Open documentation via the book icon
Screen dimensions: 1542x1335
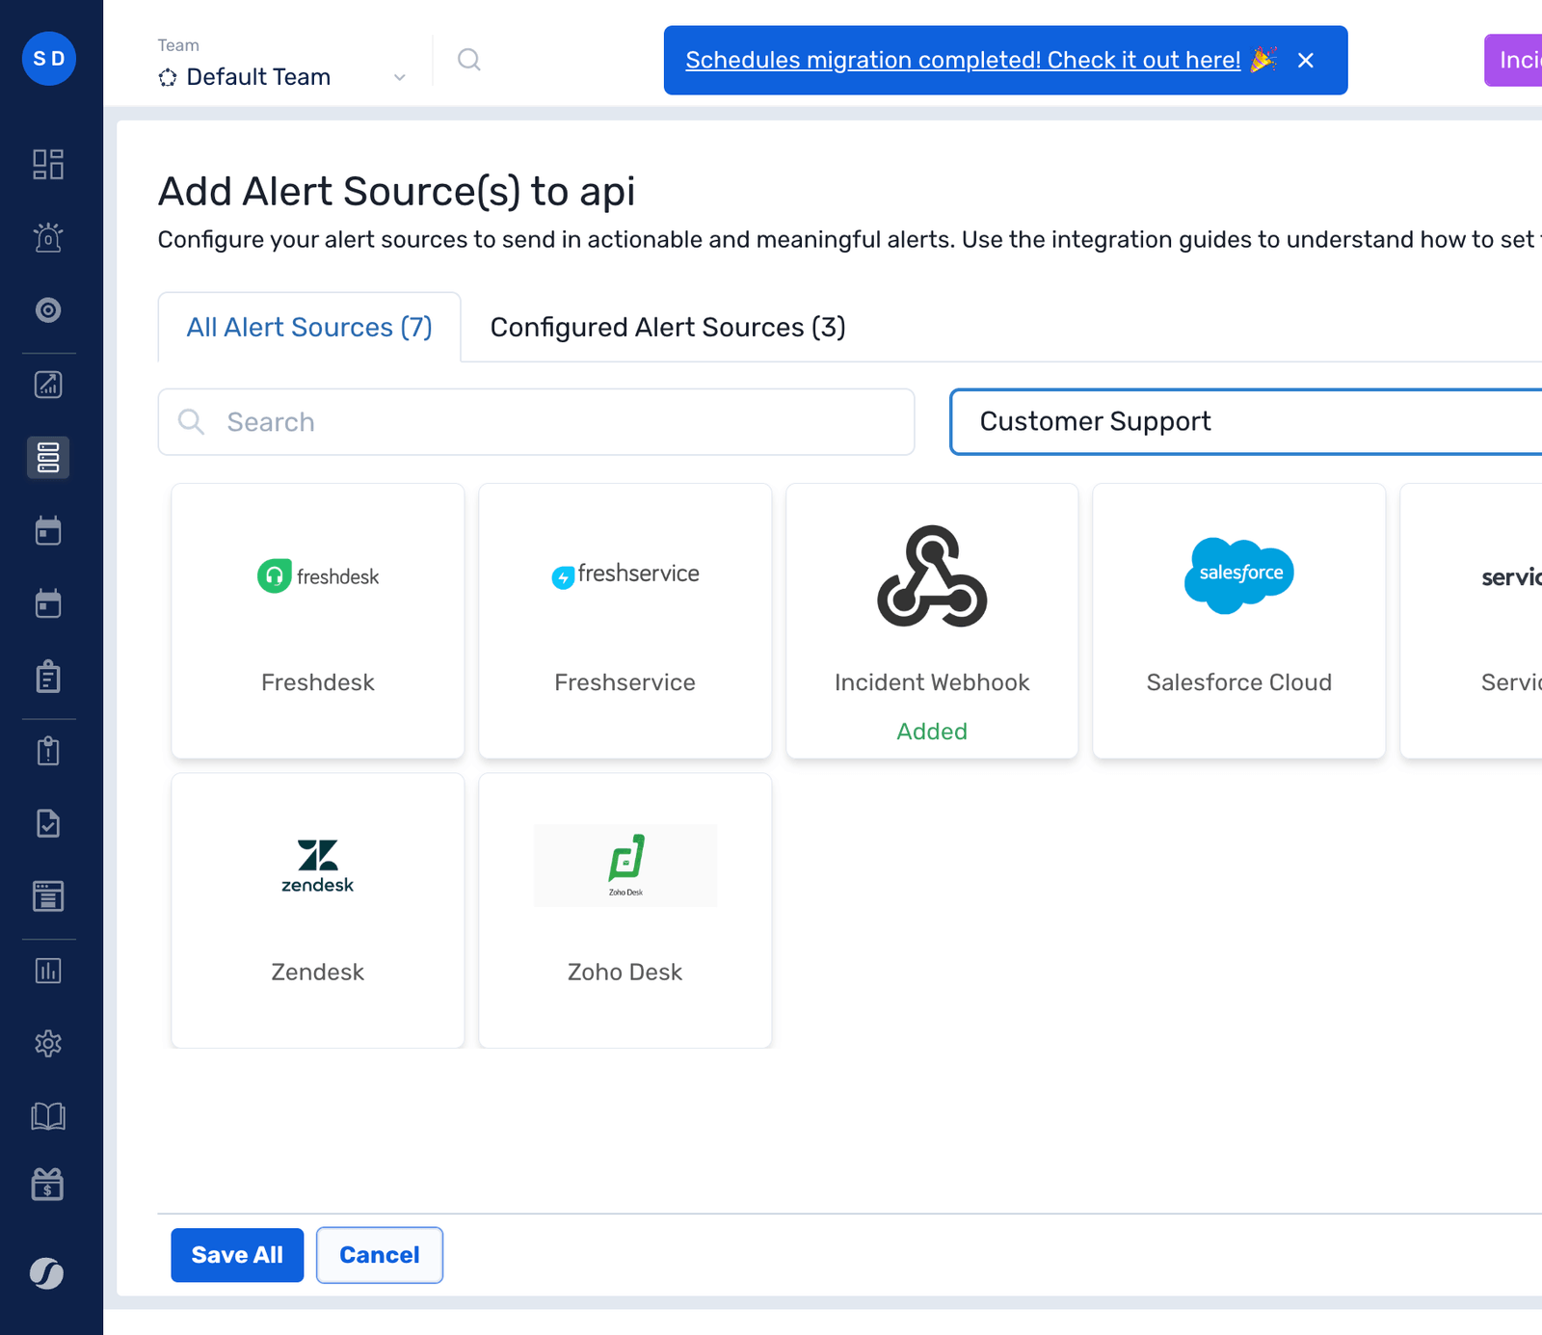[x=48, y=1115]
